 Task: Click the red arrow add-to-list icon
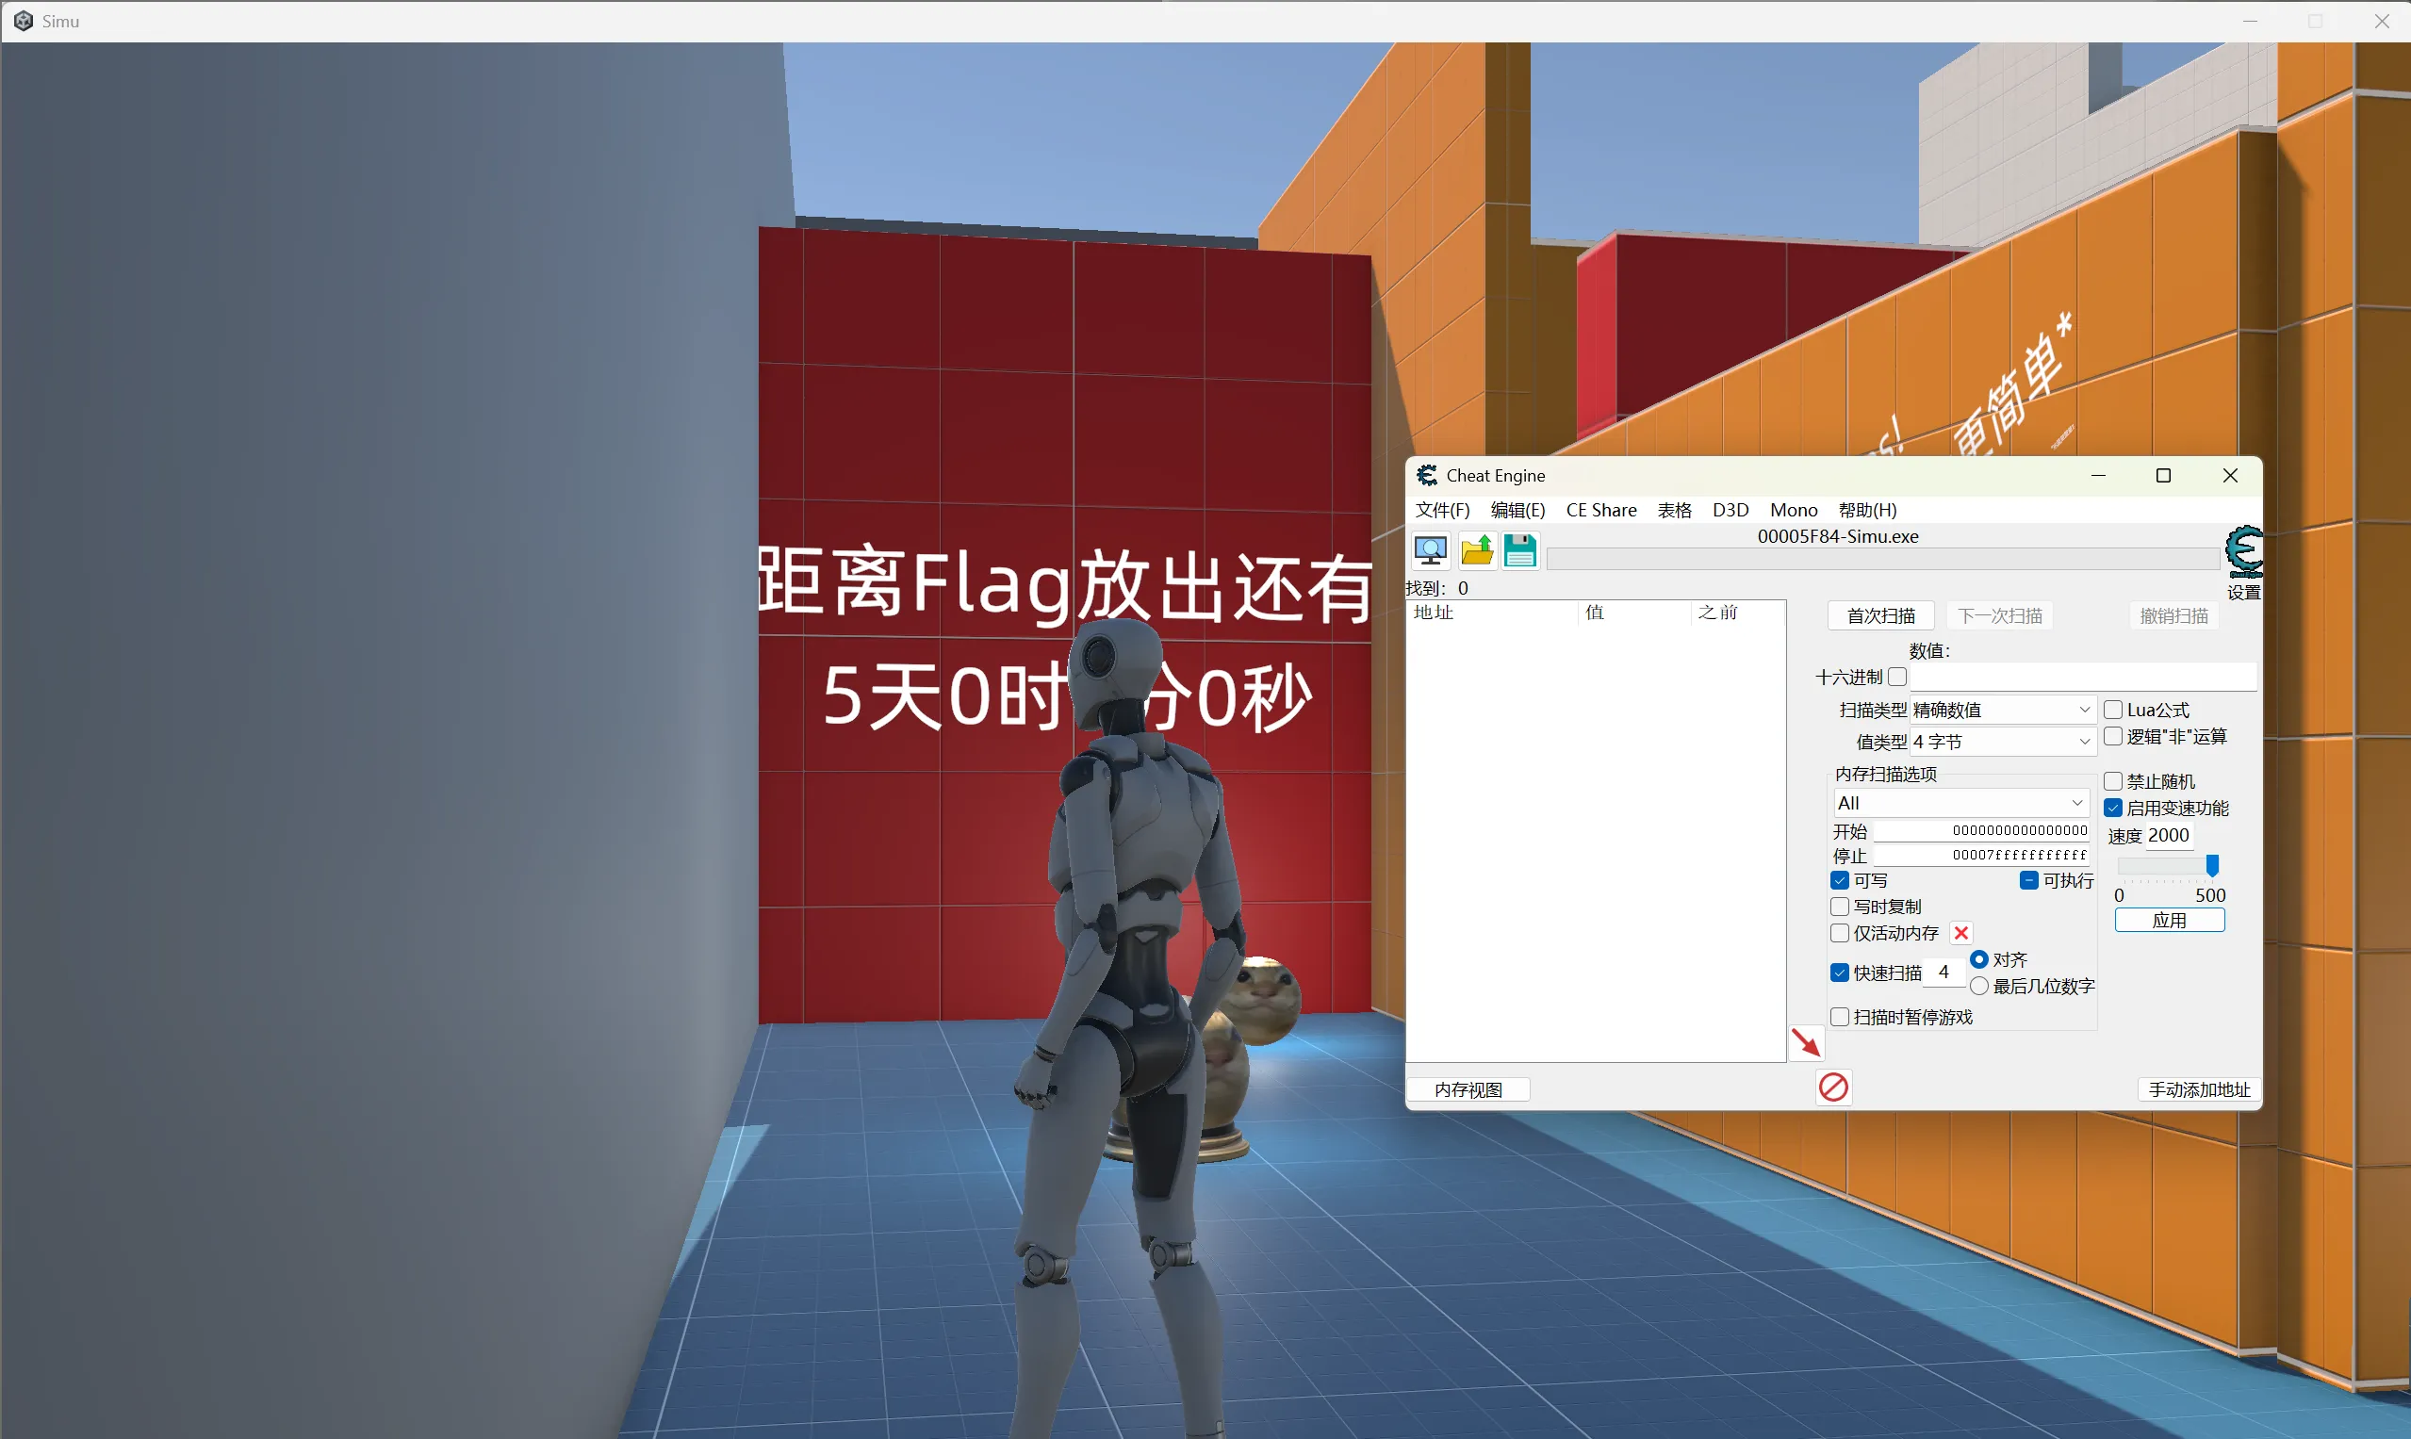click(1806, 1043)
